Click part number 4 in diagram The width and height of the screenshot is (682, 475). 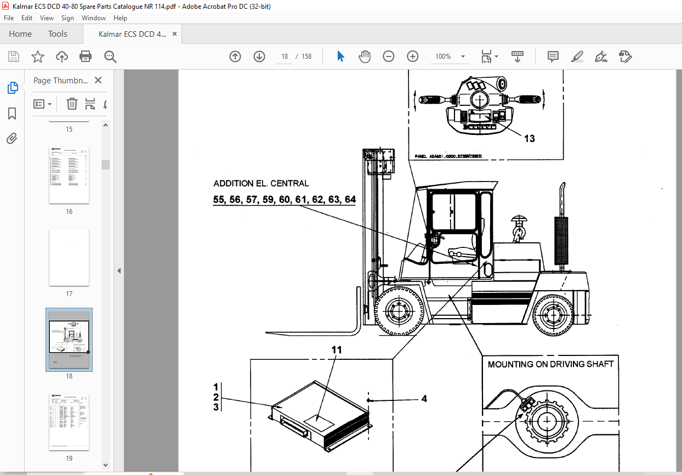(424, 399)
